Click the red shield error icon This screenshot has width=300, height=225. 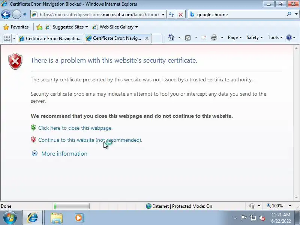coord(15,61)
